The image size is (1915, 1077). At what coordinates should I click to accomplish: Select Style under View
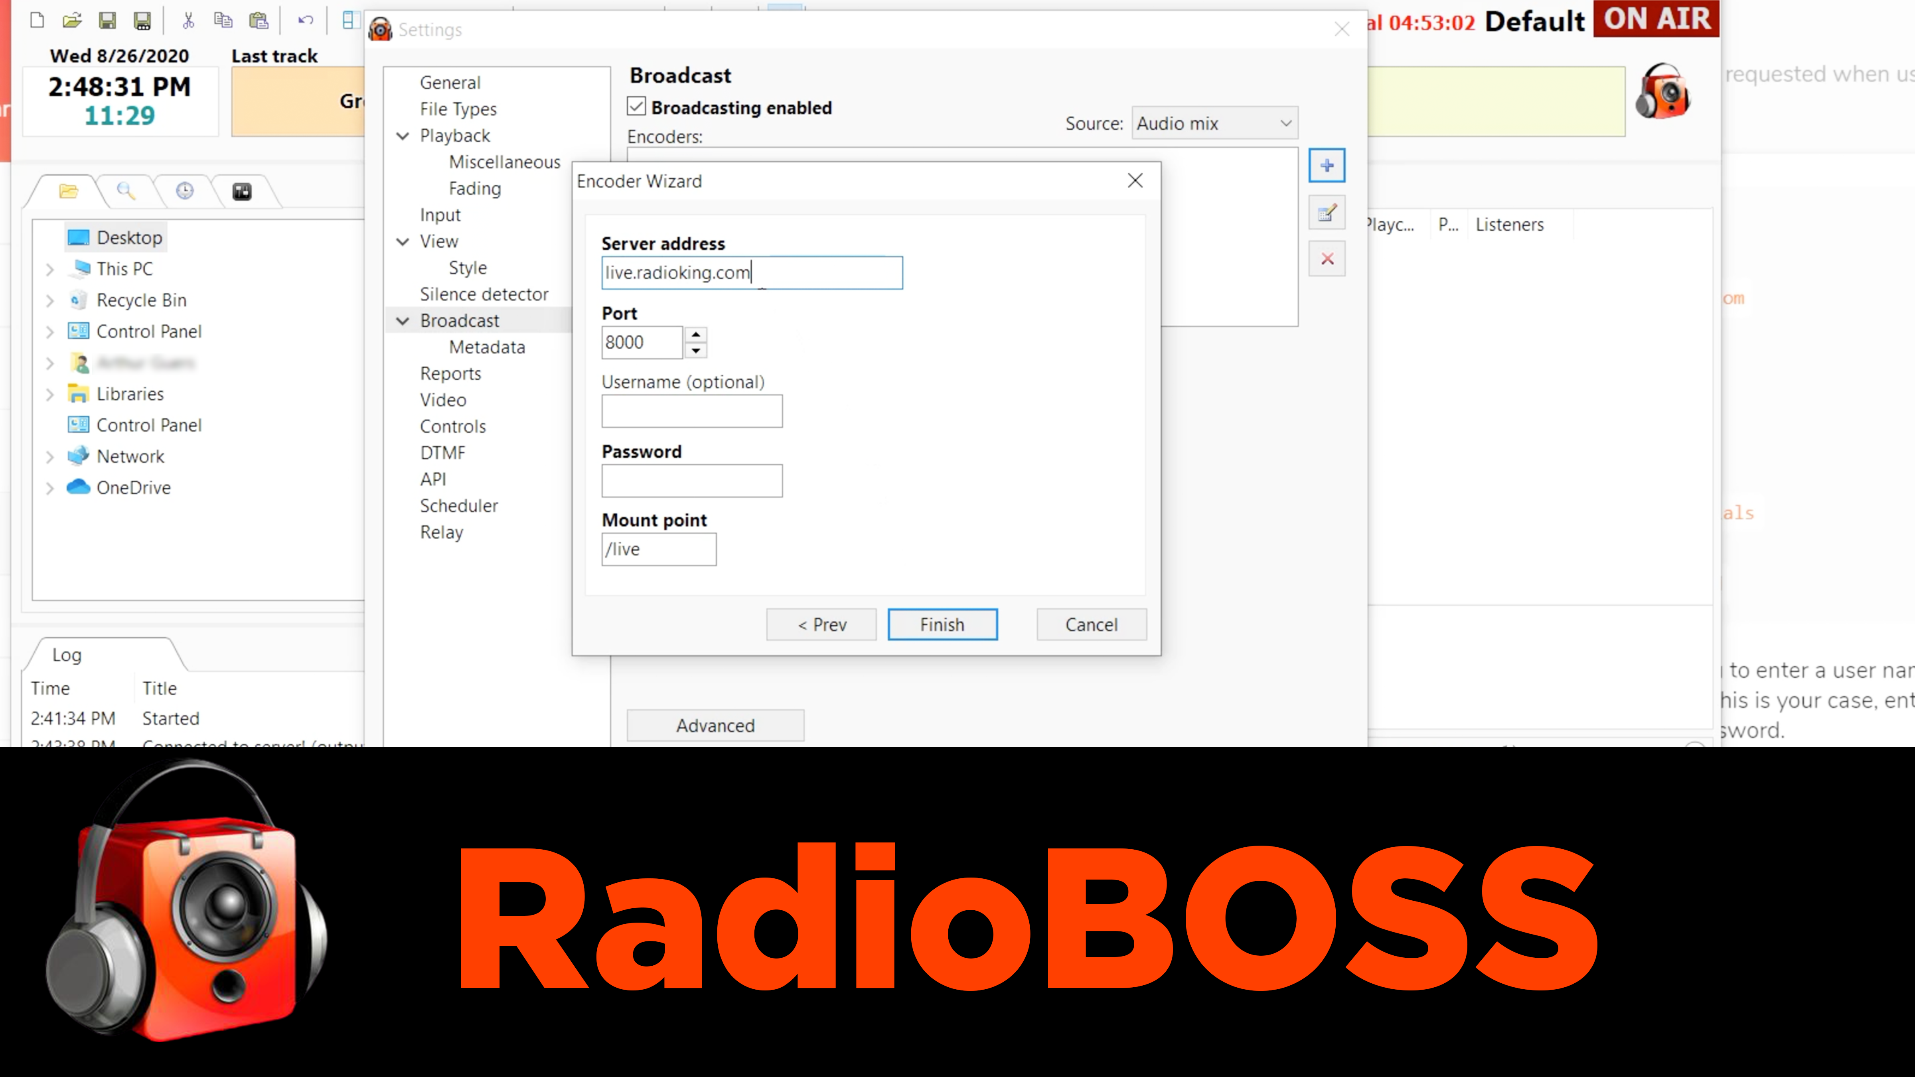click(468, 268)
